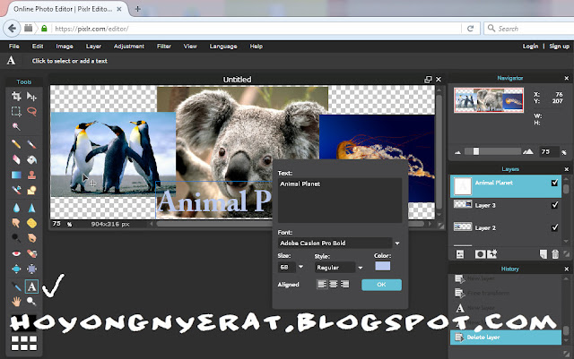The image size is (574, 359).
Task: Select the Lasso tool
Action: (x=31, y=111)
